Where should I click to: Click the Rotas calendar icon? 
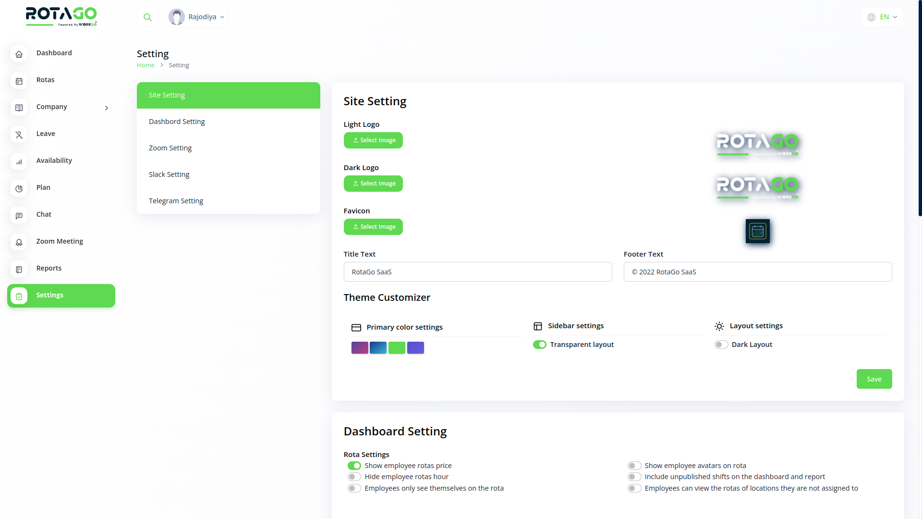tap(19, 81)
